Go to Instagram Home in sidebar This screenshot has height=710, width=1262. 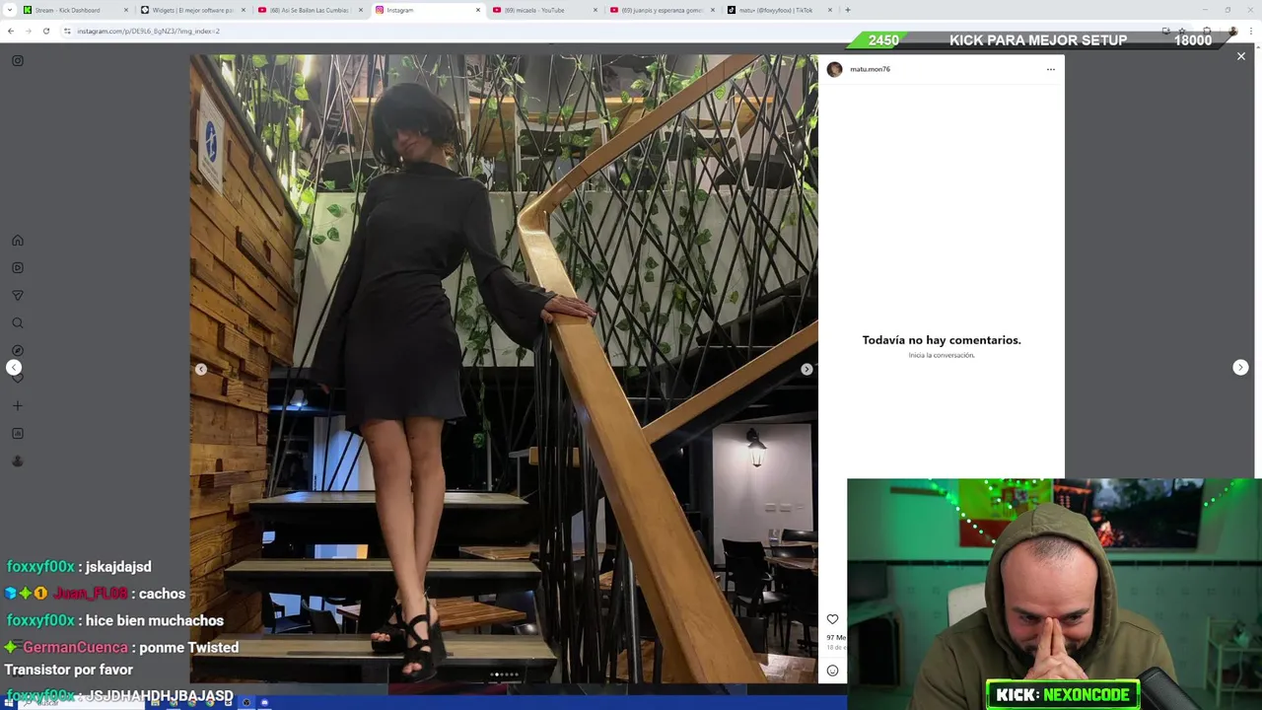[x=18, y=241]
